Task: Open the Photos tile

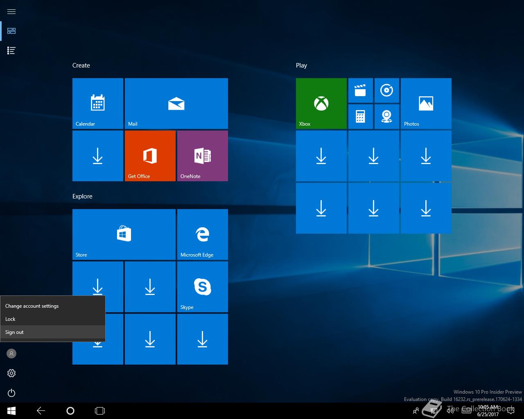Action: coord(426,104)
